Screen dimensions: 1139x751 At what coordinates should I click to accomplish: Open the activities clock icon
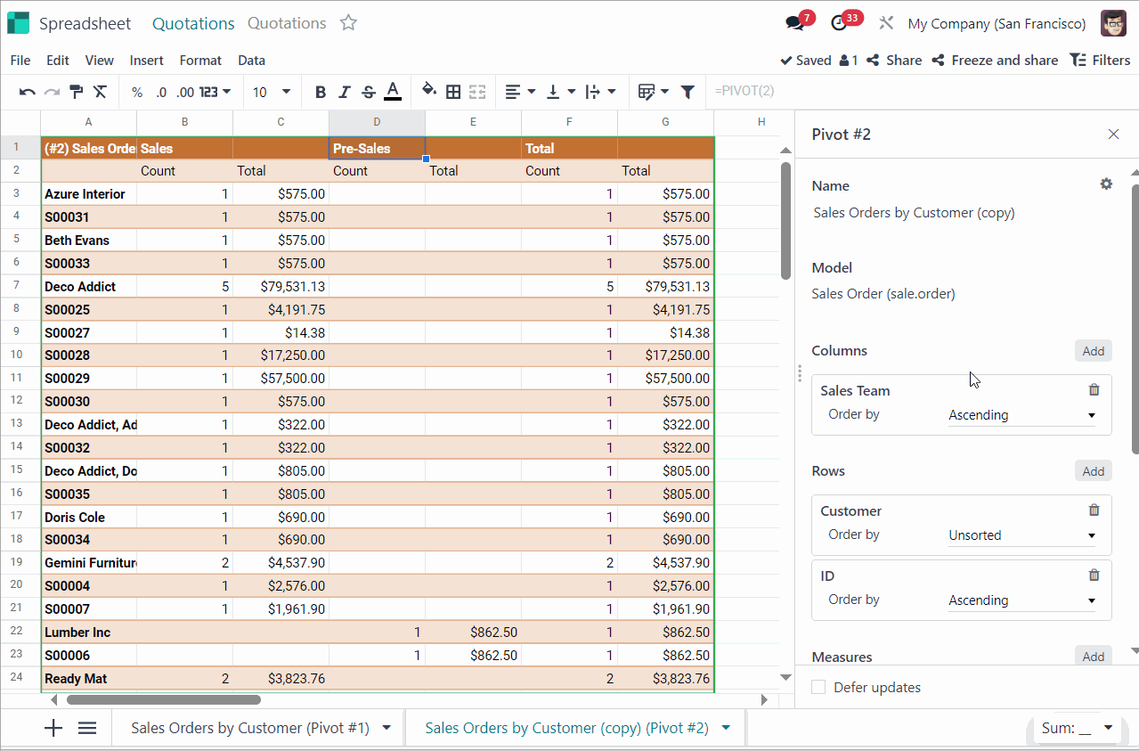coord(839,24)
